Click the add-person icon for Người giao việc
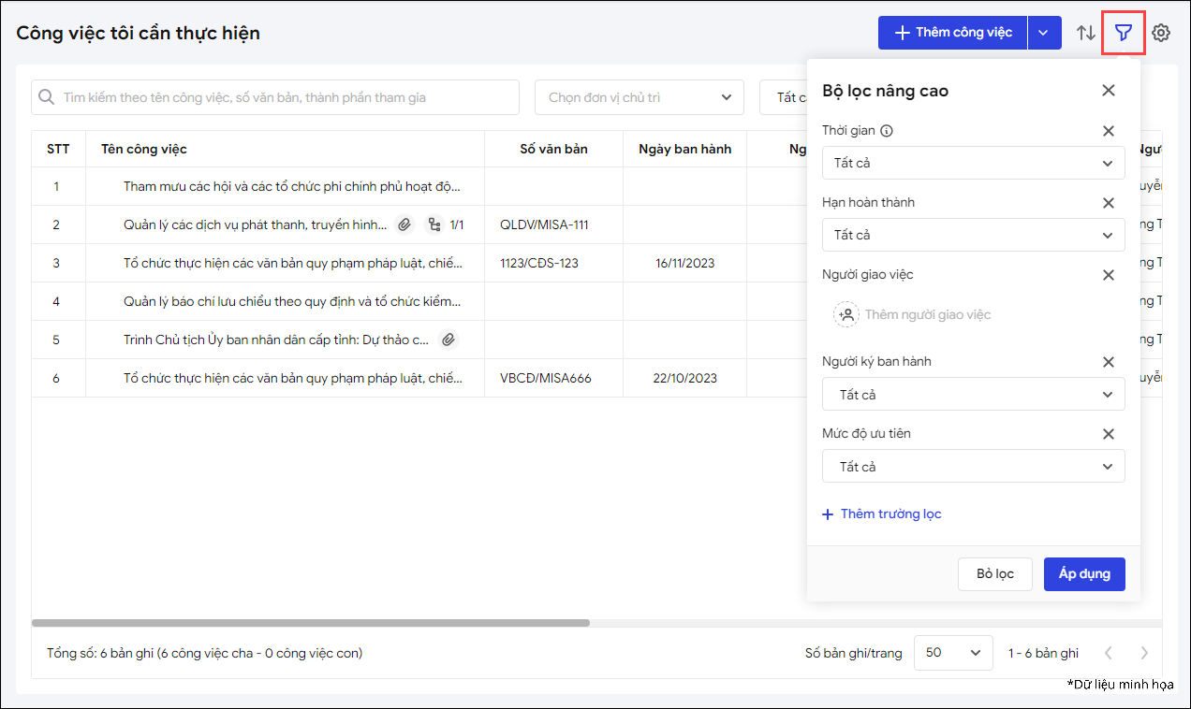 tap(846, 314)
